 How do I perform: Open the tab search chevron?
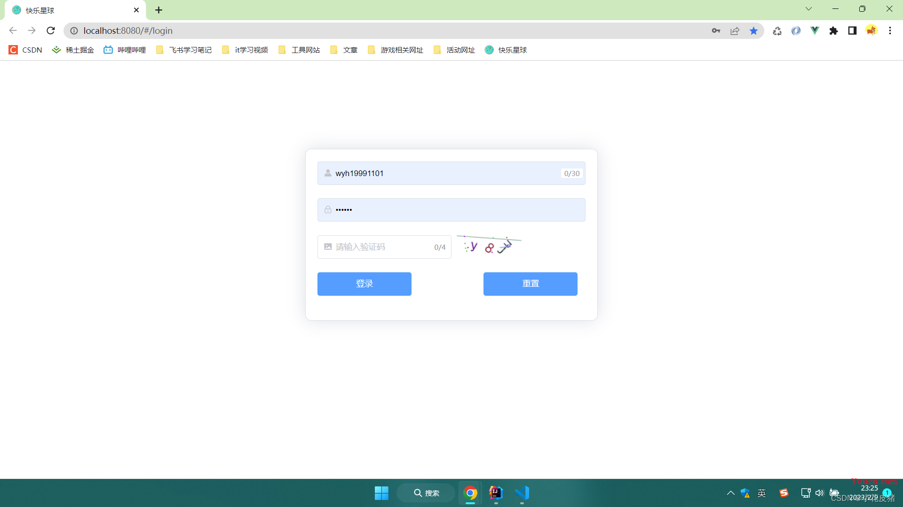coord(809,9)
